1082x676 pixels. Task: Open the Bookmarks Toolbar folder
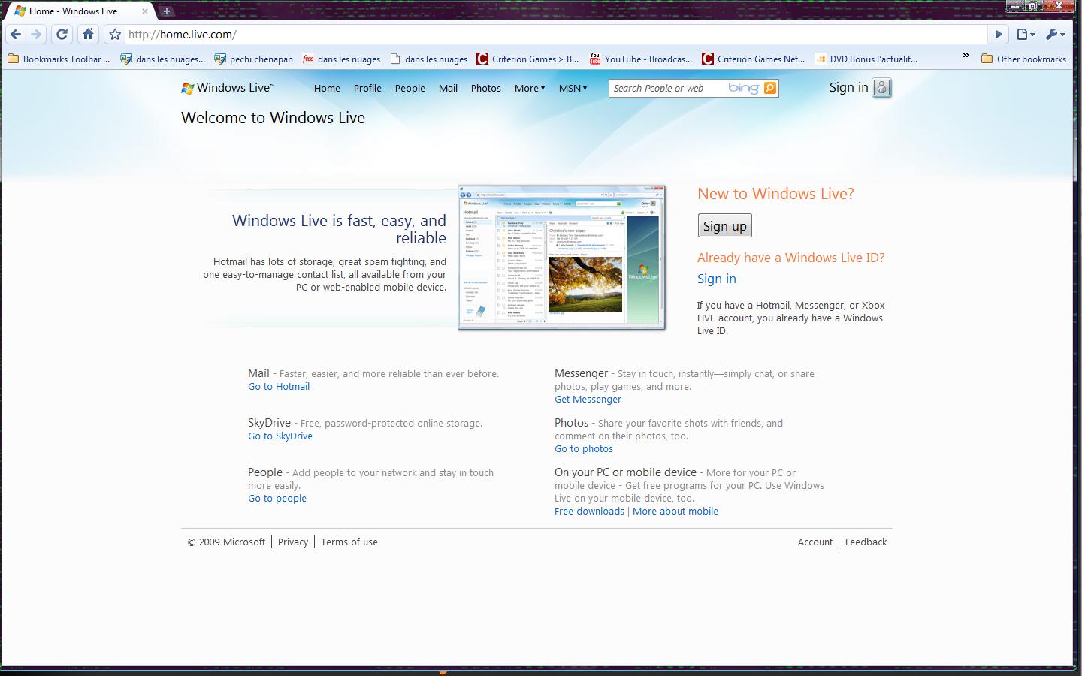click(x=59, y=59)
